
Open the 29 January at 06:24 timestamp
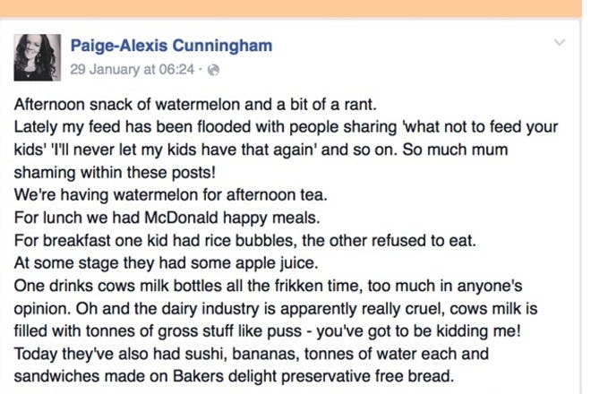[133, 69]
